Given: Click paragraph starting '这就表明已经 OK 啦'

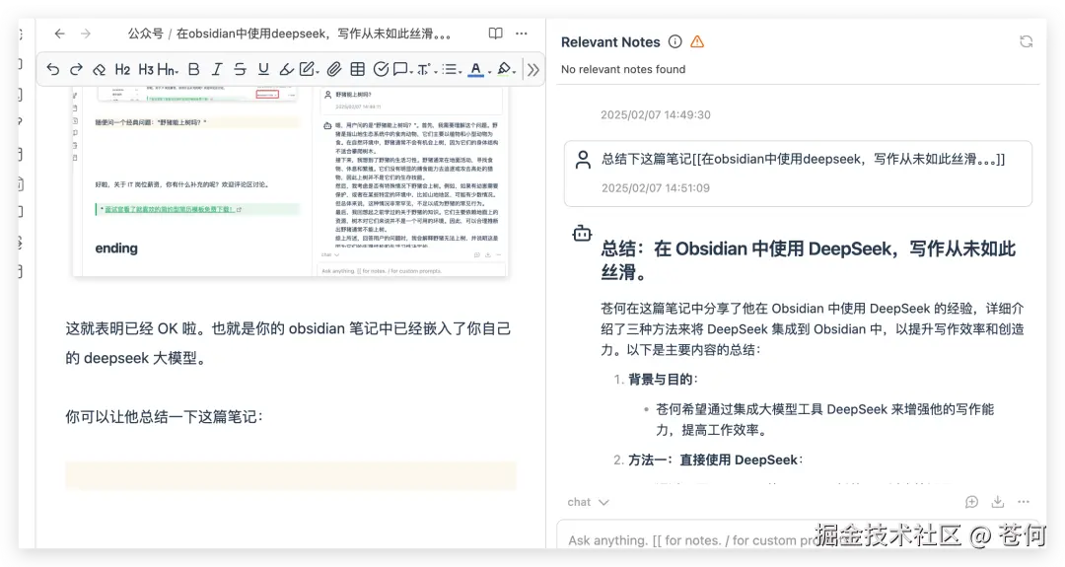Looking at the screenshot, I should pyautogui.click(x=288, y=343).
